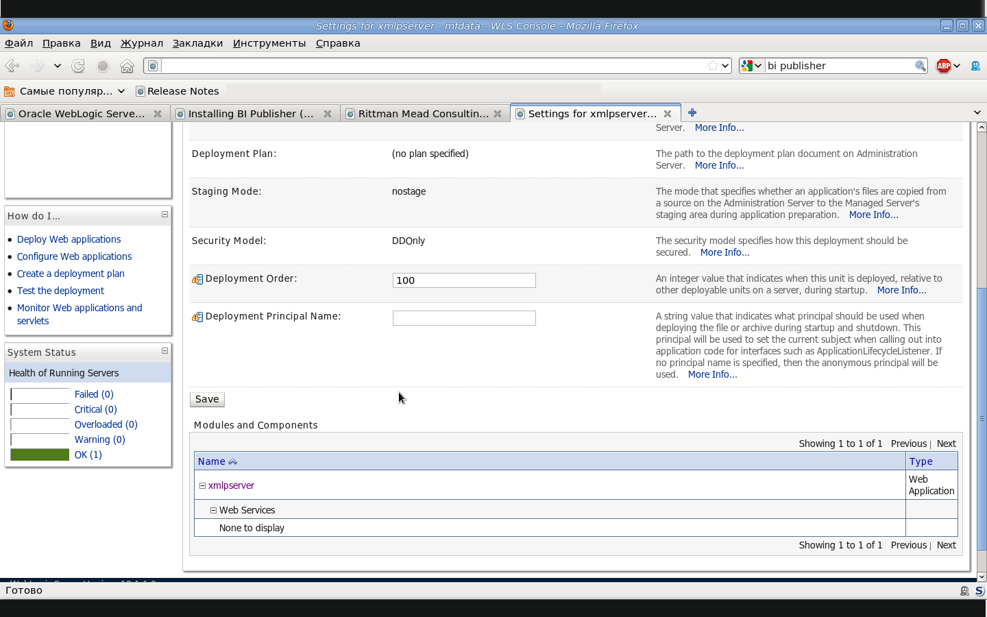Viewport: 987px width, 617px height.
Task: Open the Журнал menu
Action: (x=142, y=43)
